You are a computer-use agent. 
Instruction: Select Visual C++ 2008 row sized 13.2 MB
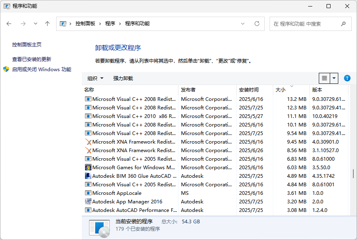(x=215, y=99)
